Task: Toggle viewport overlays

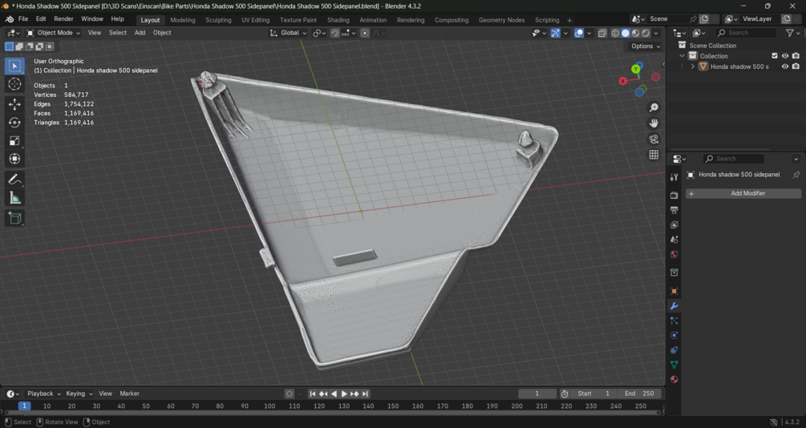Action: (x=579, y=33)
